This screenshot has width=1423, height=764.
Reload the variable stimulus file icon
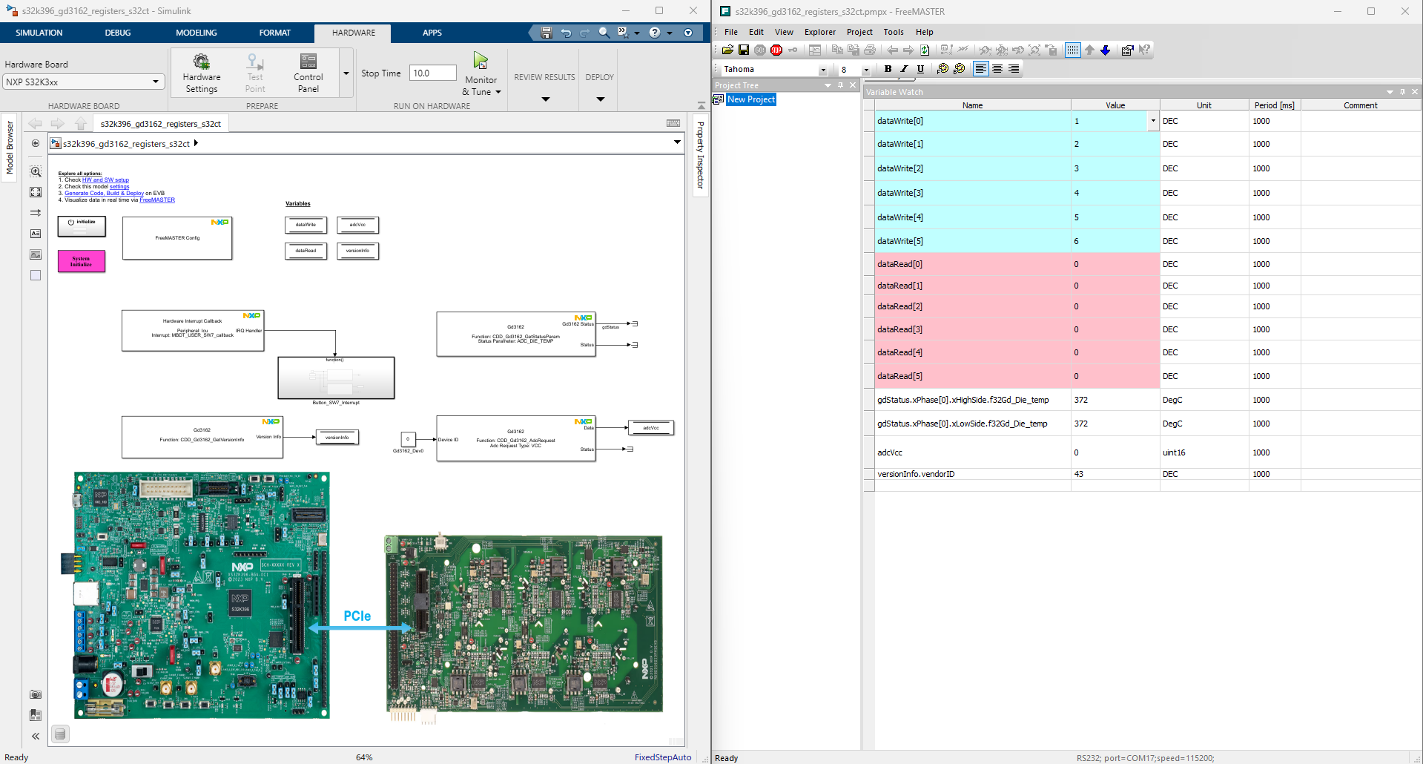pyautogui.click(x=925, y=50)
